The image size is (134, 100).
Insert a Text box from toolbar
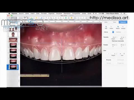click(x=46, y=18)
